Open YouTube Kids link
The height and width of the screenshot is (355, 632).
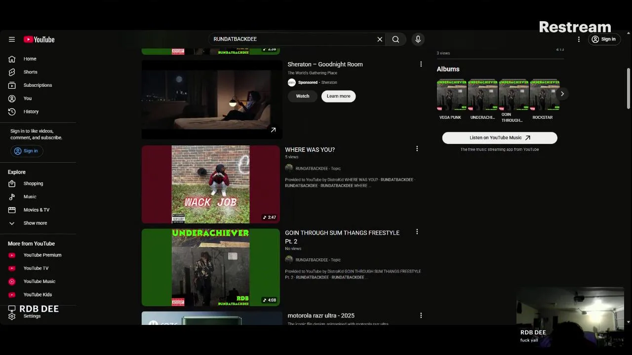(38, 295)
